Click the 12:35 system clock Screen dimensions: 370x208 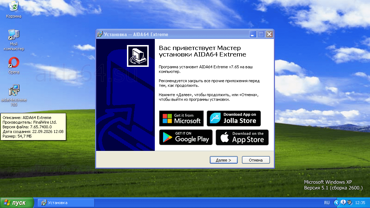pyautogui.click(x=360, y=203)
